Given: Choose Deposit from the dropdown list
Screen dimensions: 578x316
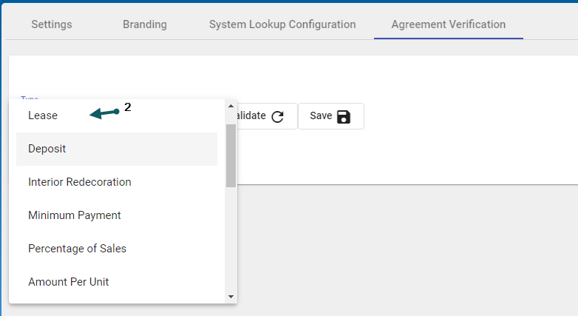Looking at the screenshot, I should pos(47,149).
